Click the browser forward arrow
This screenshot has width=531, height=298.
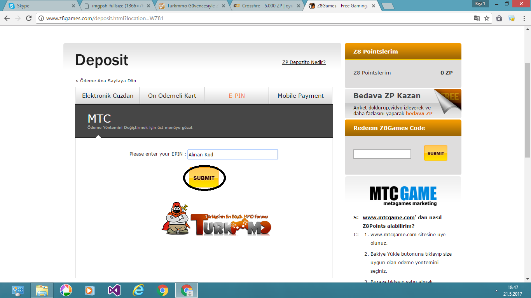17,18
